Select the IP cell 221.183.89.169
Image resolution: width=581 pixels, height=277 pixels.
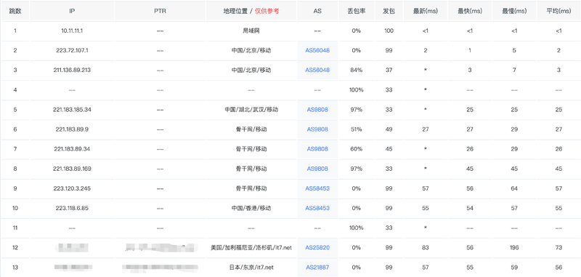coord(72,169)
